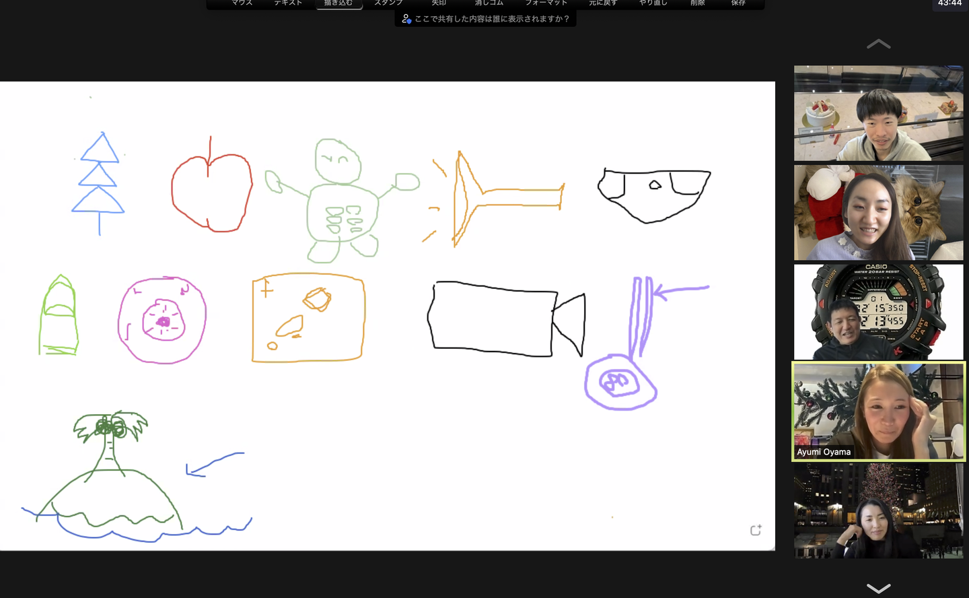Toggle the 描き込む draw tool
The height and width of the screenshot is (598, 969).
[x=338, y=3]
